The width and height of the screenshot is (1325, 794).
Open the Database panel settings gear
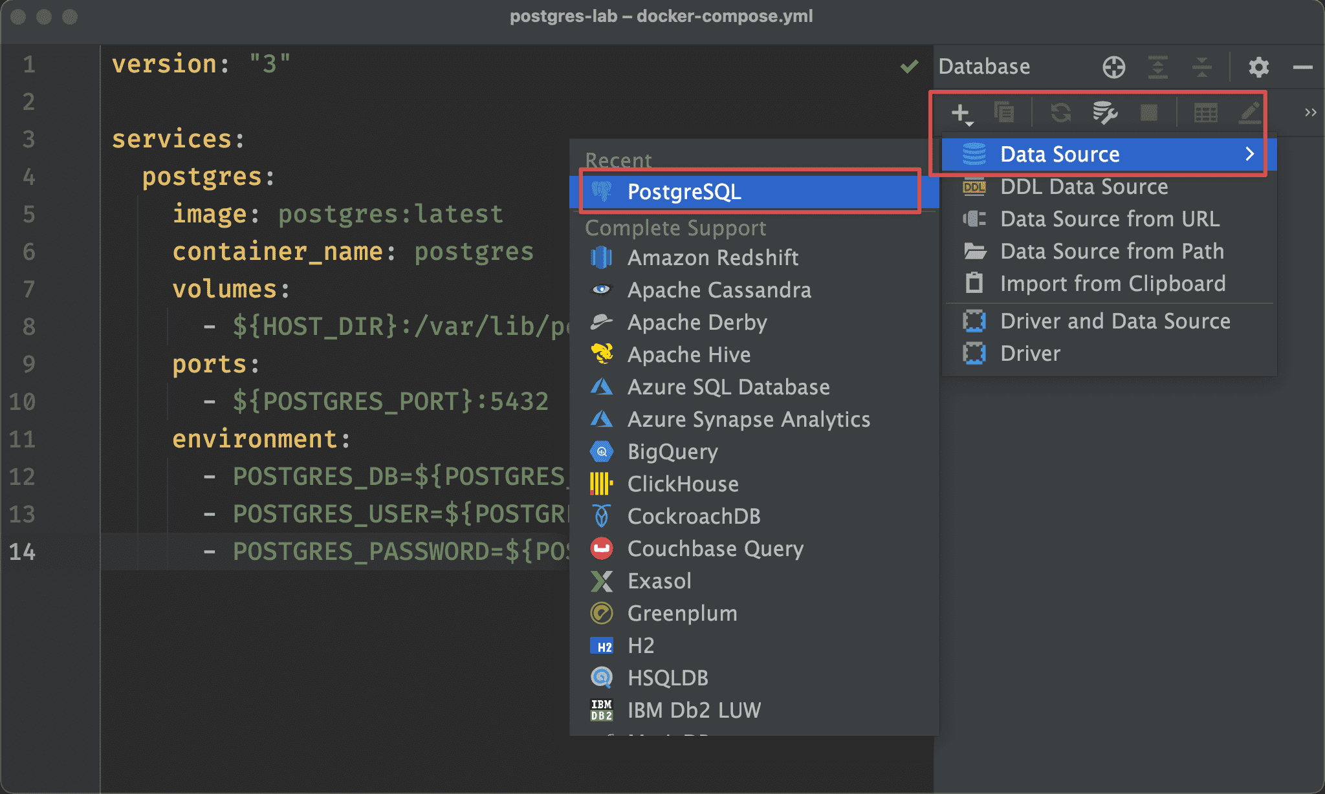(x=1258, y=67)
